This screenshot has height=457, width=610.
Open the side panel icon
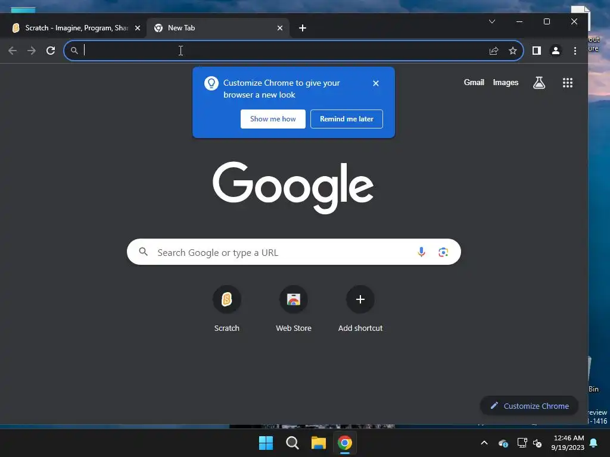tap(537, 51)
